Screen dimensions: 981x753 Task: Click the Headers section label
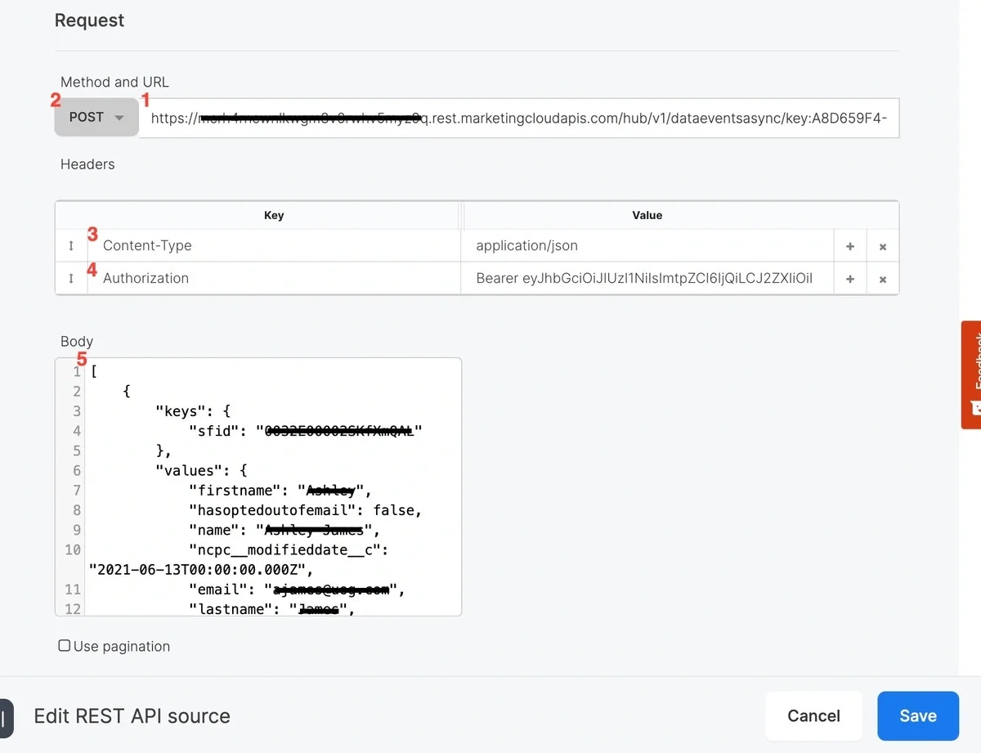click(87, 164)
